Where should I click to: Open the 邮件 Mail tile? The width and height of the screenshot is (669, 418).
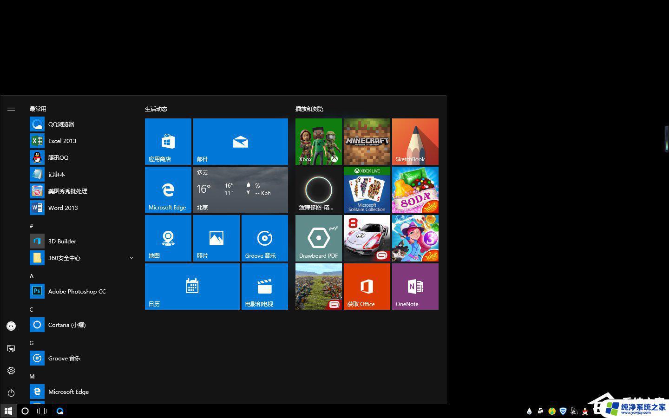[x=241, y=142]
